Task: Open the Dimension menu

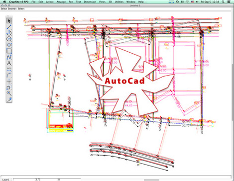Action: 90,2
